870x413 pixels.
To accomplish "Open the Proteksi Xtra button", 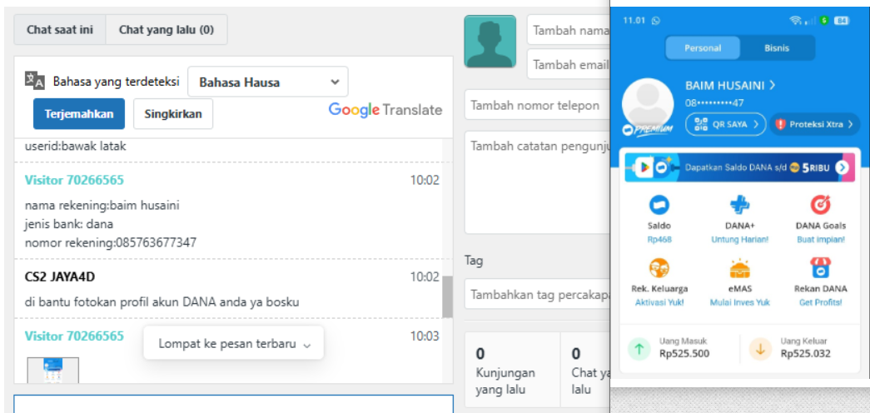I will (814, 124).
